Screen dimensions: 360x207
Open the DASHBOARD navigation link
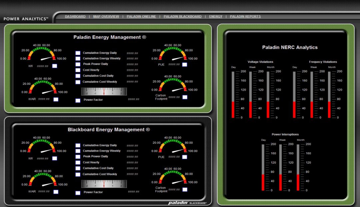click(x=75, y=17)
